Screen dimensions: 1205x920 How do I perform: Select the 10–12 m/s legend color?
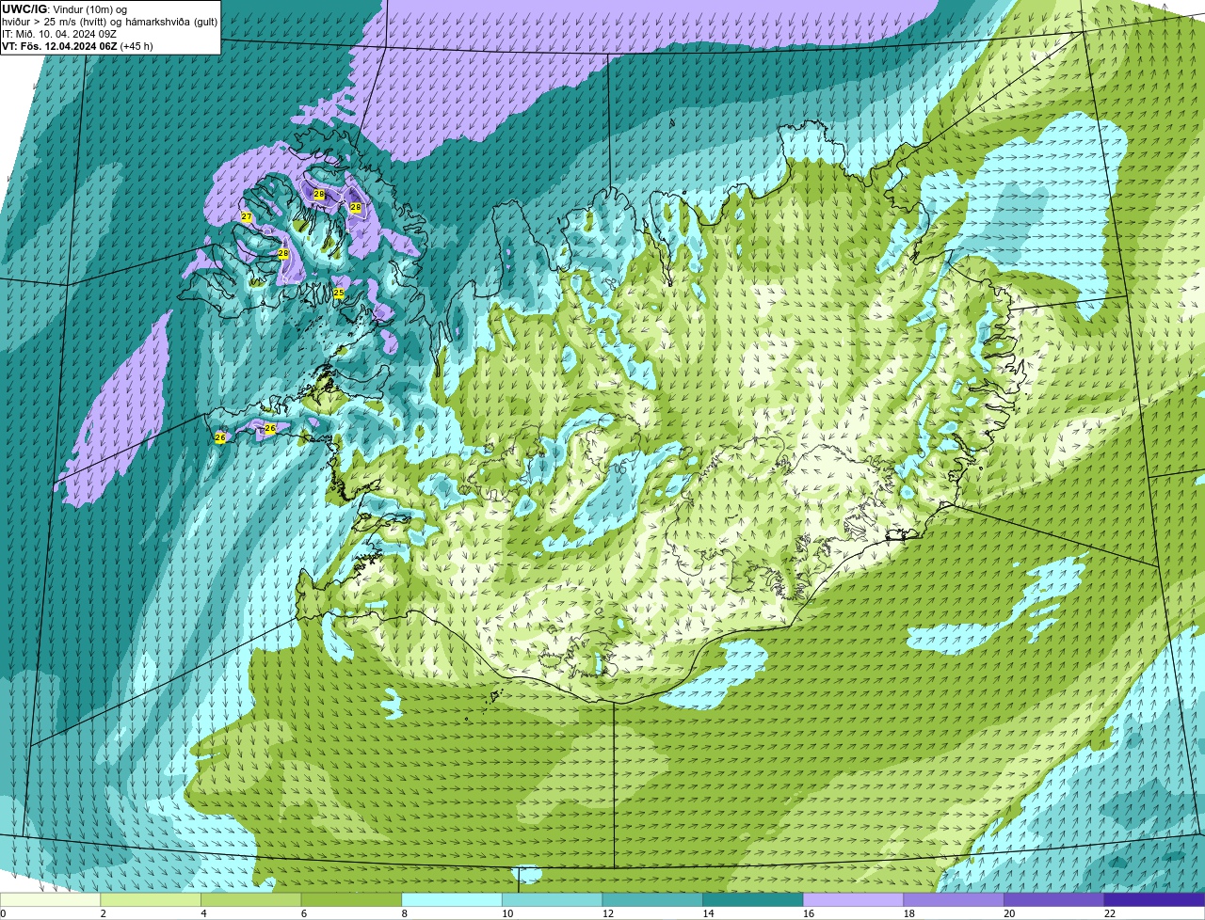(x=552, y=899)
